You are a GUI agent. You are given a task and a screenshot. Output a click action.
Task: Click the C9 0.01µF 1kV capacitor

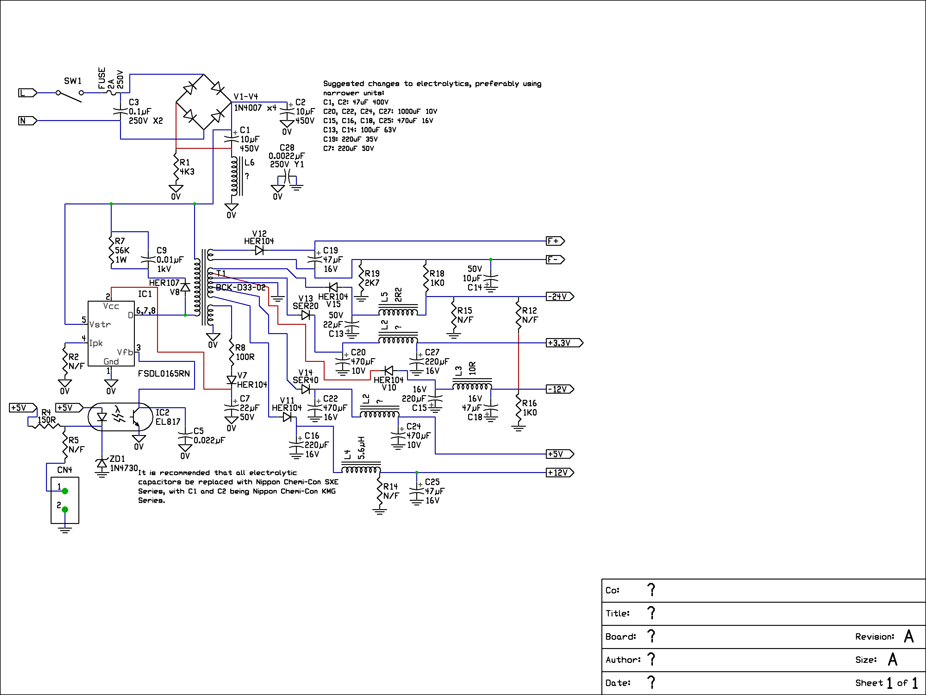coord(148,259)
